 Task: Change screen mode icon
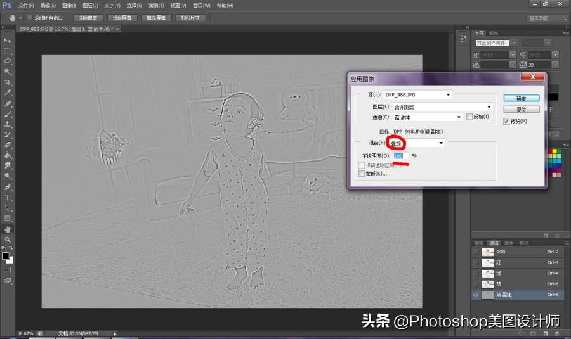coord(7,281)
